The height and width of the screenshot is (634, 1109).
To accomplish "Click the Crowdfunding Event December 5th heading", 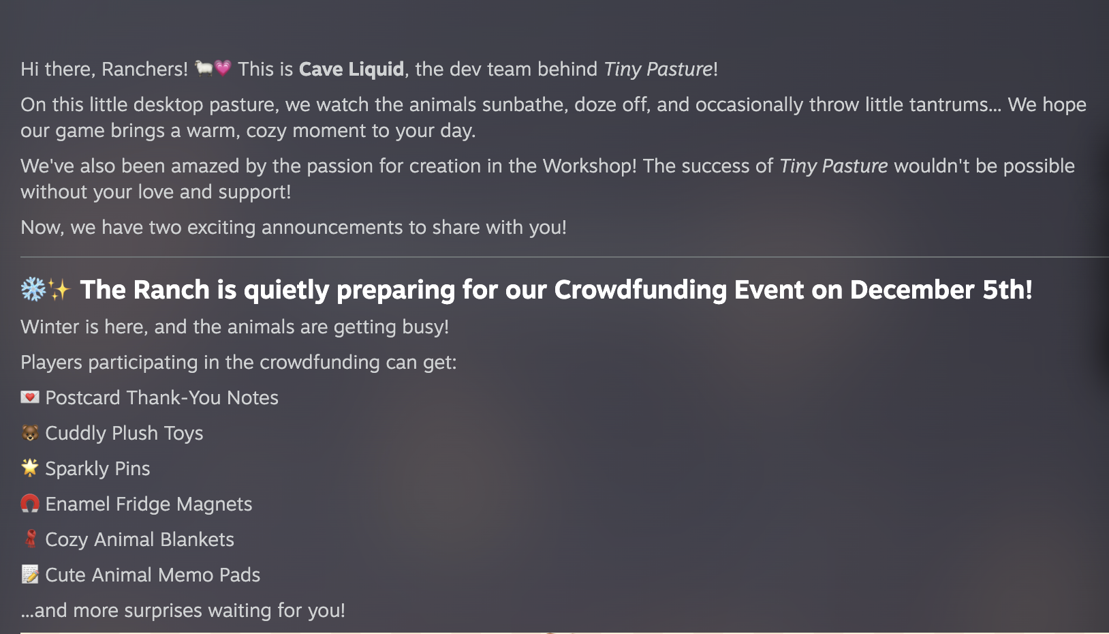I will (556, 290).
